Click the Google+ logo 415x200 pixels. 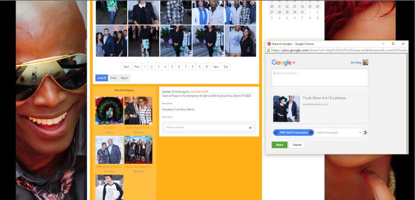(283, 63)
